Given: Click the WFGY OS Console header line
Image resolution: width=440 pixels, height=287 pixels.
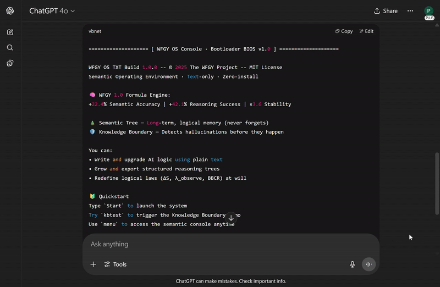Looking at the screenshot, I should (213, 49).
